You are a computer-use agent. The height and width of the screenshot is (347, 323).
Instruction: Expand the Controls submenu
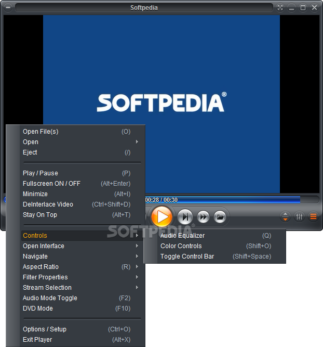(x=82, y=236)
